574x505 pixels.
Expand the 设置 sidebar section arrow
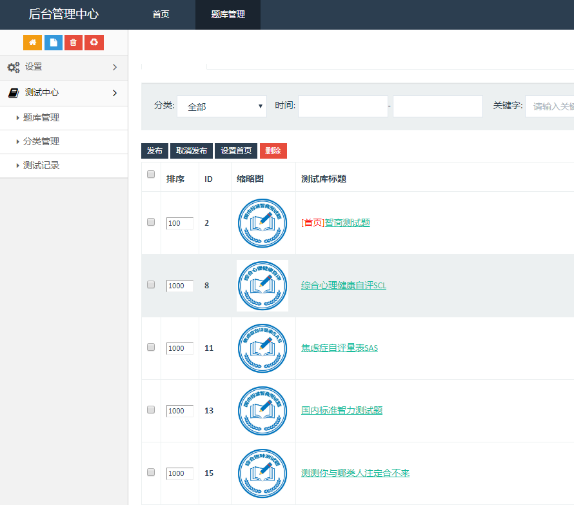tap(115, 67)
